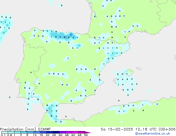Click the '[mm]' unit label
The width and height of the screenshot is (176, 136).
click(x=31, y=129)
